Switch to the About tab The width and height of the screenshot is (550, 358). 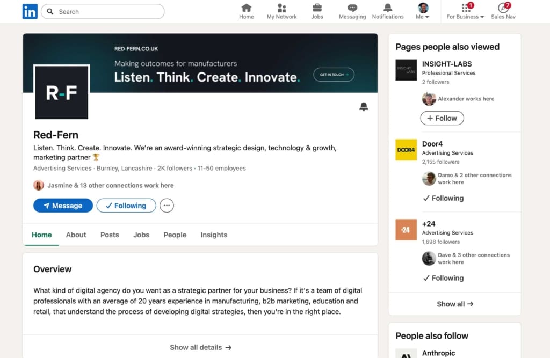pos(76,235)
